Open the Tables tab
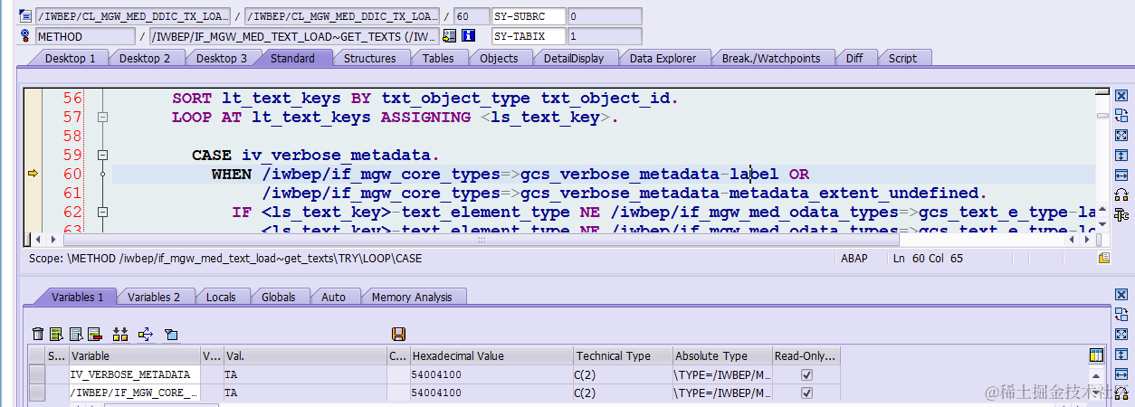1135x407 pixels. (x=438, y=58)
